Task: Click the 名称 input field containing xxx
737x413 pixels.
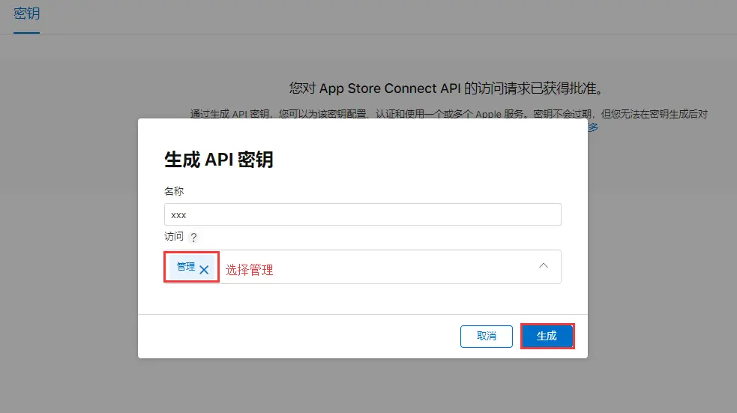Action: point(362,214)
